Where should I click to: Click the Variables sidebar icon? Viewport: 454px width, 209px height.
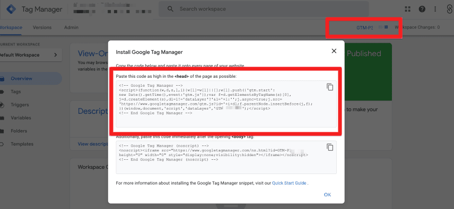pyautogui.click(x=2, y=118)
